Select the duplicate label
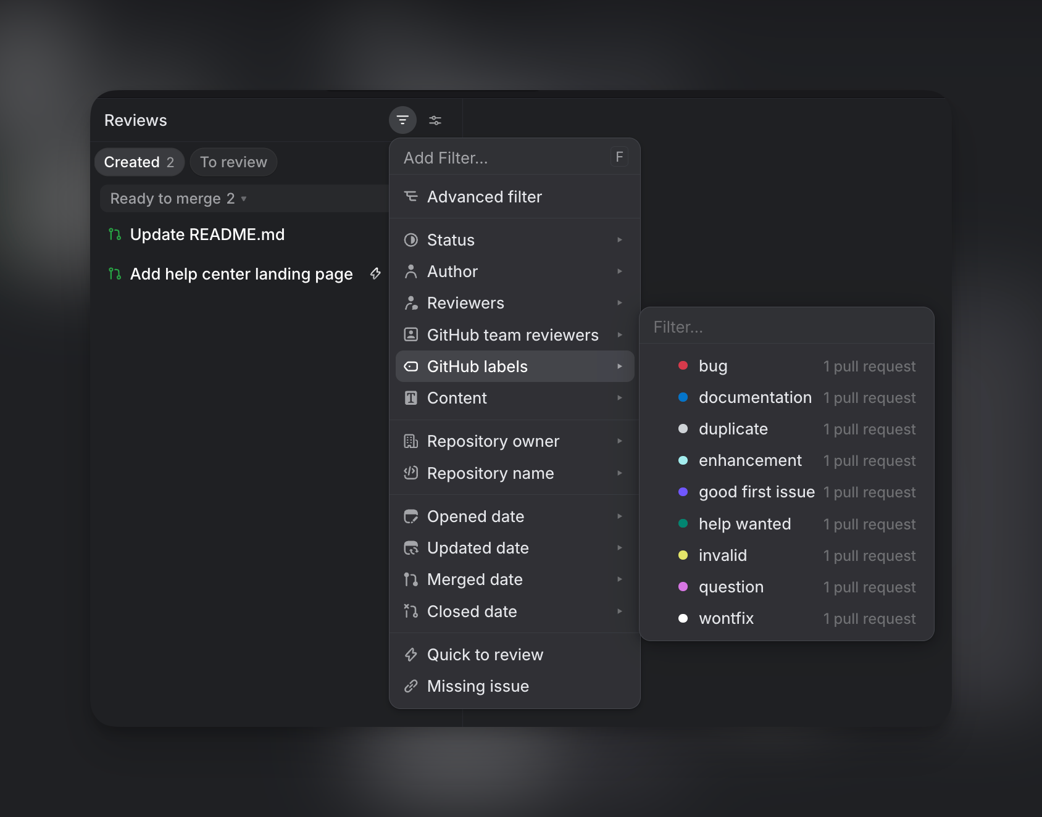Viewport: 1042px width, 817px height. [x=786, y=429]
